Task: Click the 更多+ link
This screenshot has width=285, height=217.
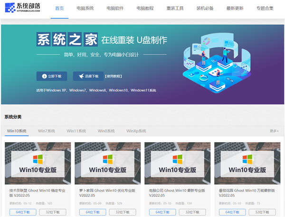Action: tap(274, 131)
